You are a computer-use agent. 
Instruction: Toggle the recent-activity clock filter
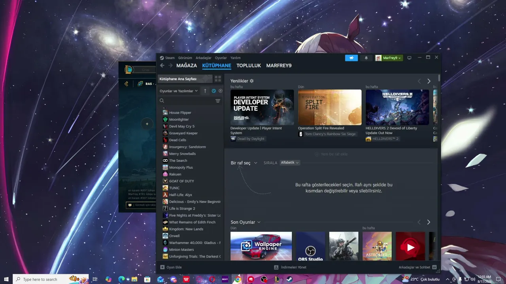tap(213, 91)
